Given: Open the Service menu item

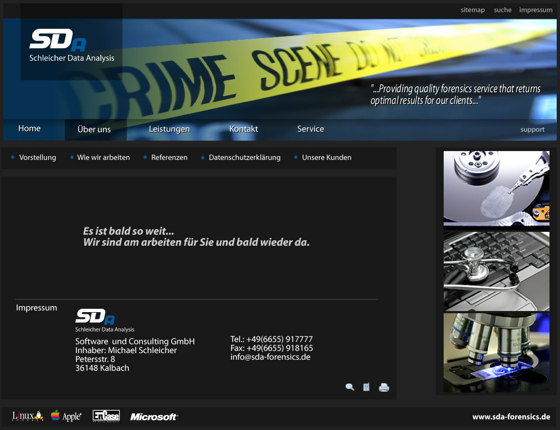Looking at the screenshot, I should tap(311, 129).
